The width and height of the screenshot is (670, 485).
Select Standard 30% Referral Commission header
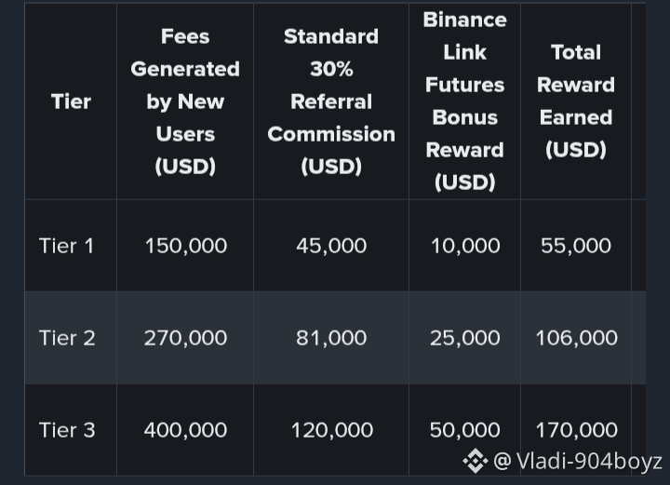coord(331,101)
